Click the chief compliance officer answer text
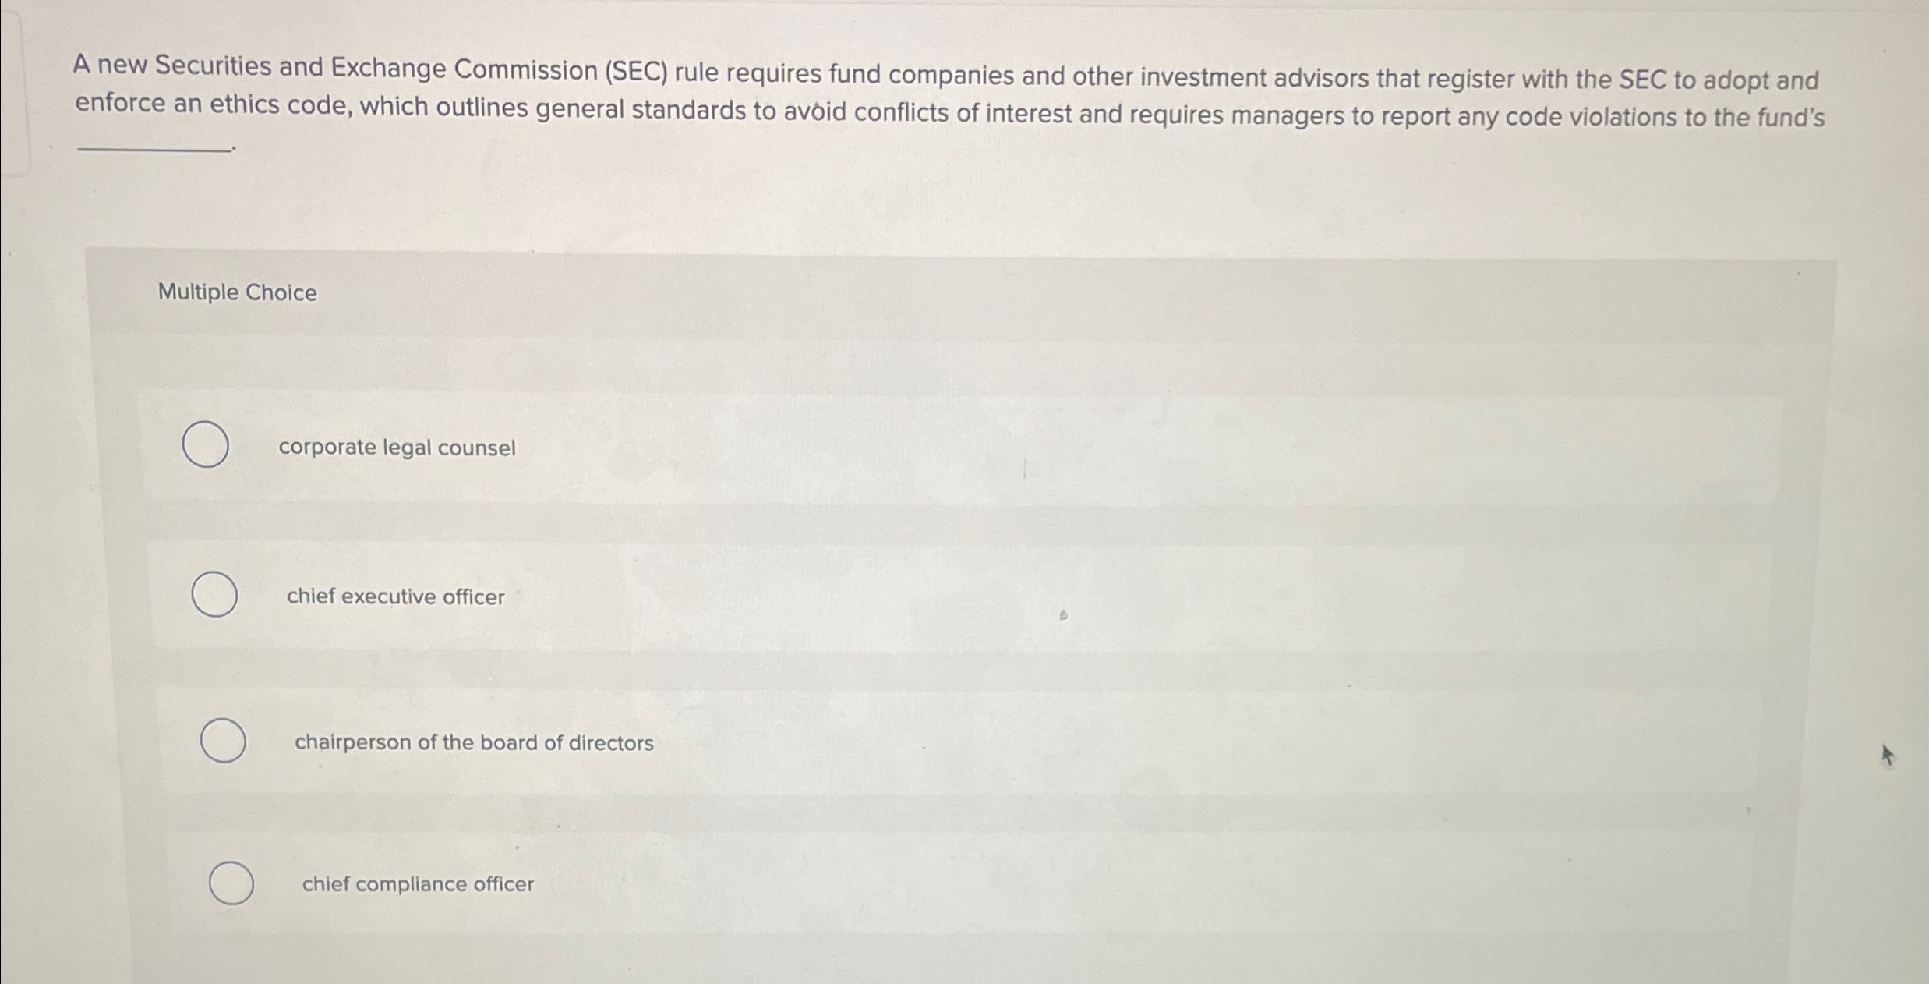Screen dimensions: 1929x984 click(418, 883)
